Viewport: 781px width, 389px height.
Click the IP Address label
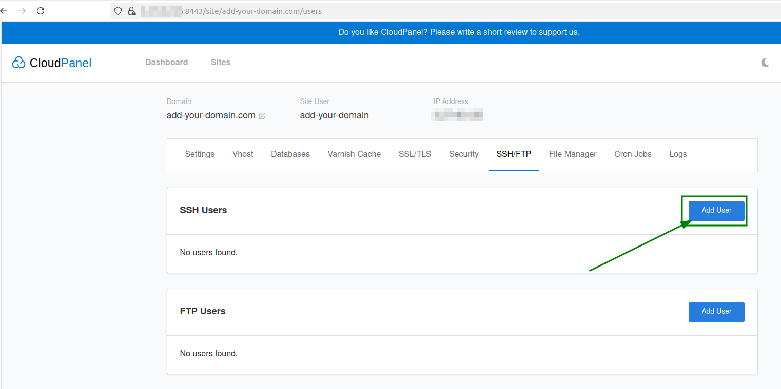[451, 101]
